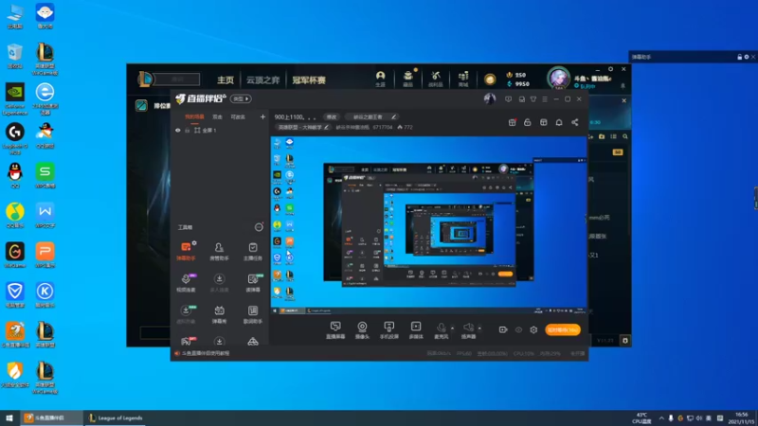
Task: Open 弹幕助手 tool in toolbox
Action: click(186, 251)
